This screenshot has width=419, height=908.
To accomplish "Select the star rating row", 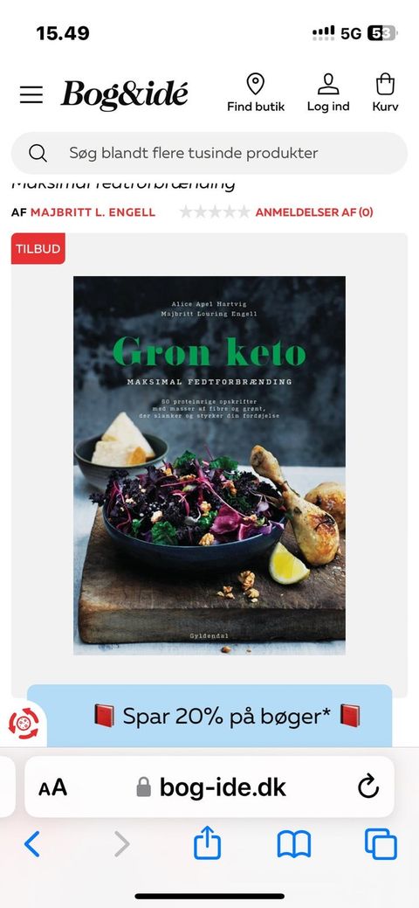I will coord(215,212).
